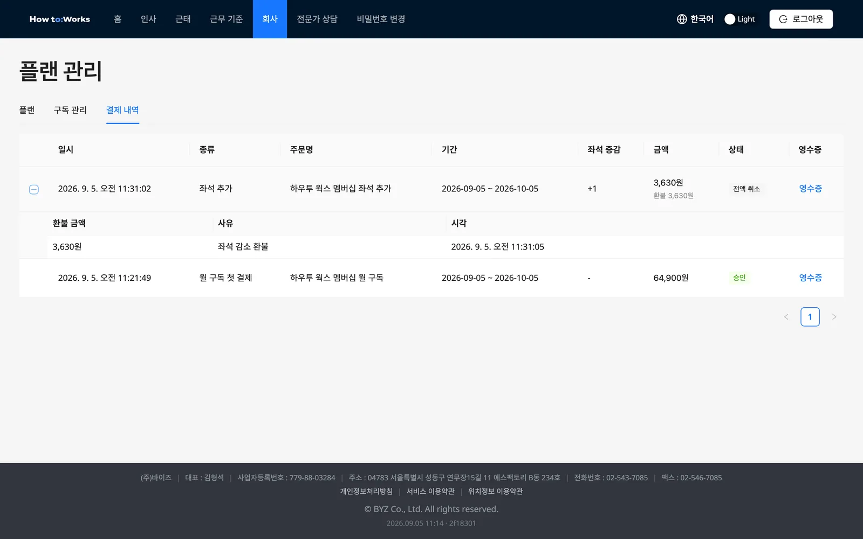The width and height of the screenshot is (863, 539).
Task: Switch to the 구독 관리 tab
Action: point(70,110)
